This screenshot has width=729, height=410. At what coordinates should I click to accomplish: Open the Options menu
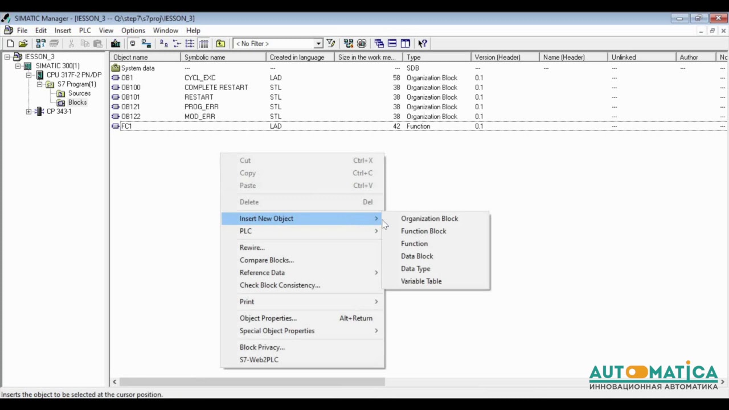pyautogui.click(x=133, y=30)
